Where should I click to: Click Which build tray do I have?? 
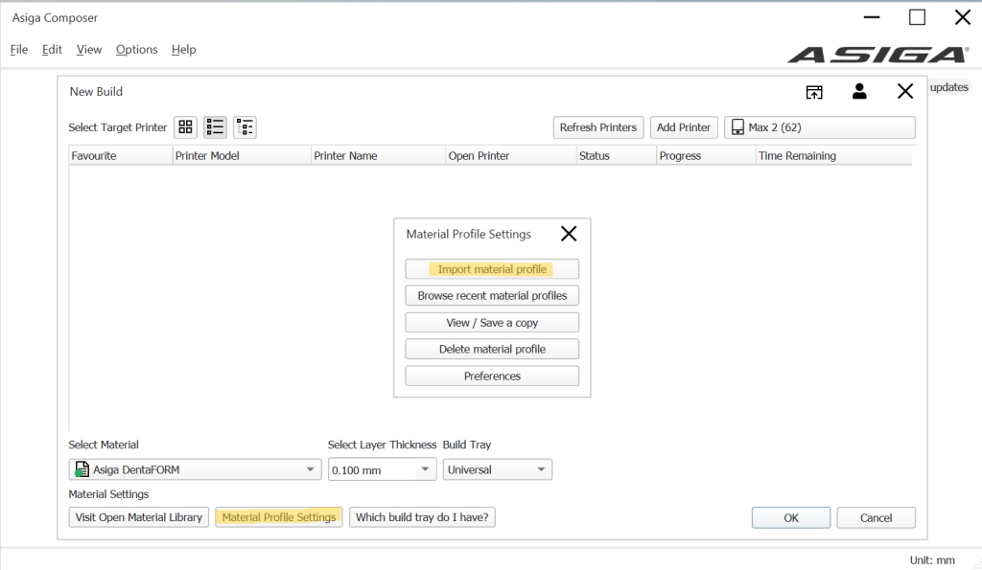pos(422,517)
